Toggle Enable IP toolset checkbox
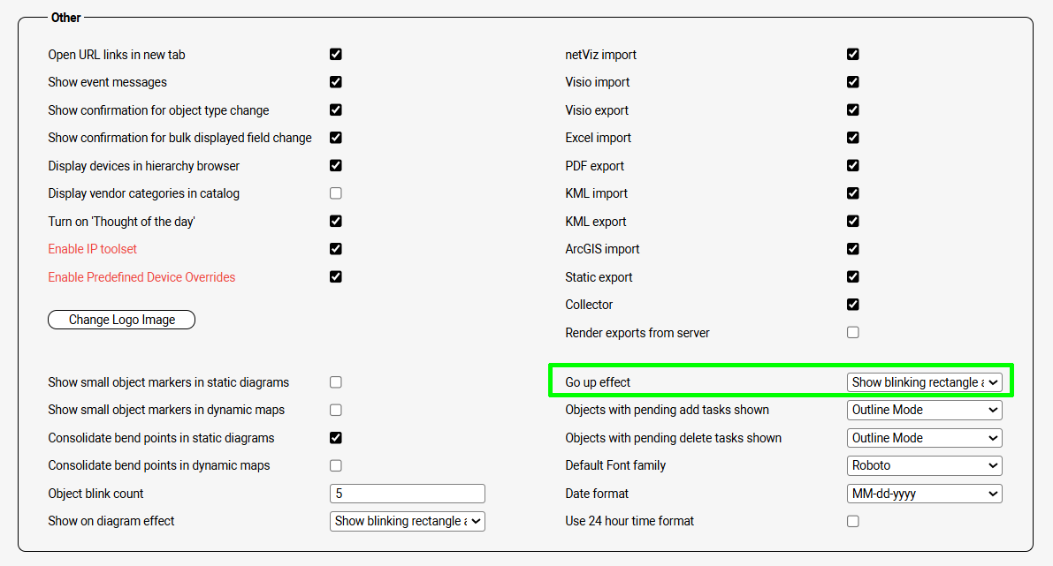1053x566 pixels. 336,249
